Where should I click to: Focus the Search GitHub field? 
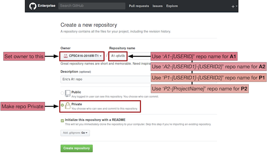pyautogui.click(x=92, y=6)
